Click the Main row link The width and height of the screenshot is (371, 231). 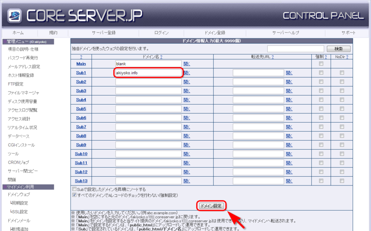[x=81, y=64]
